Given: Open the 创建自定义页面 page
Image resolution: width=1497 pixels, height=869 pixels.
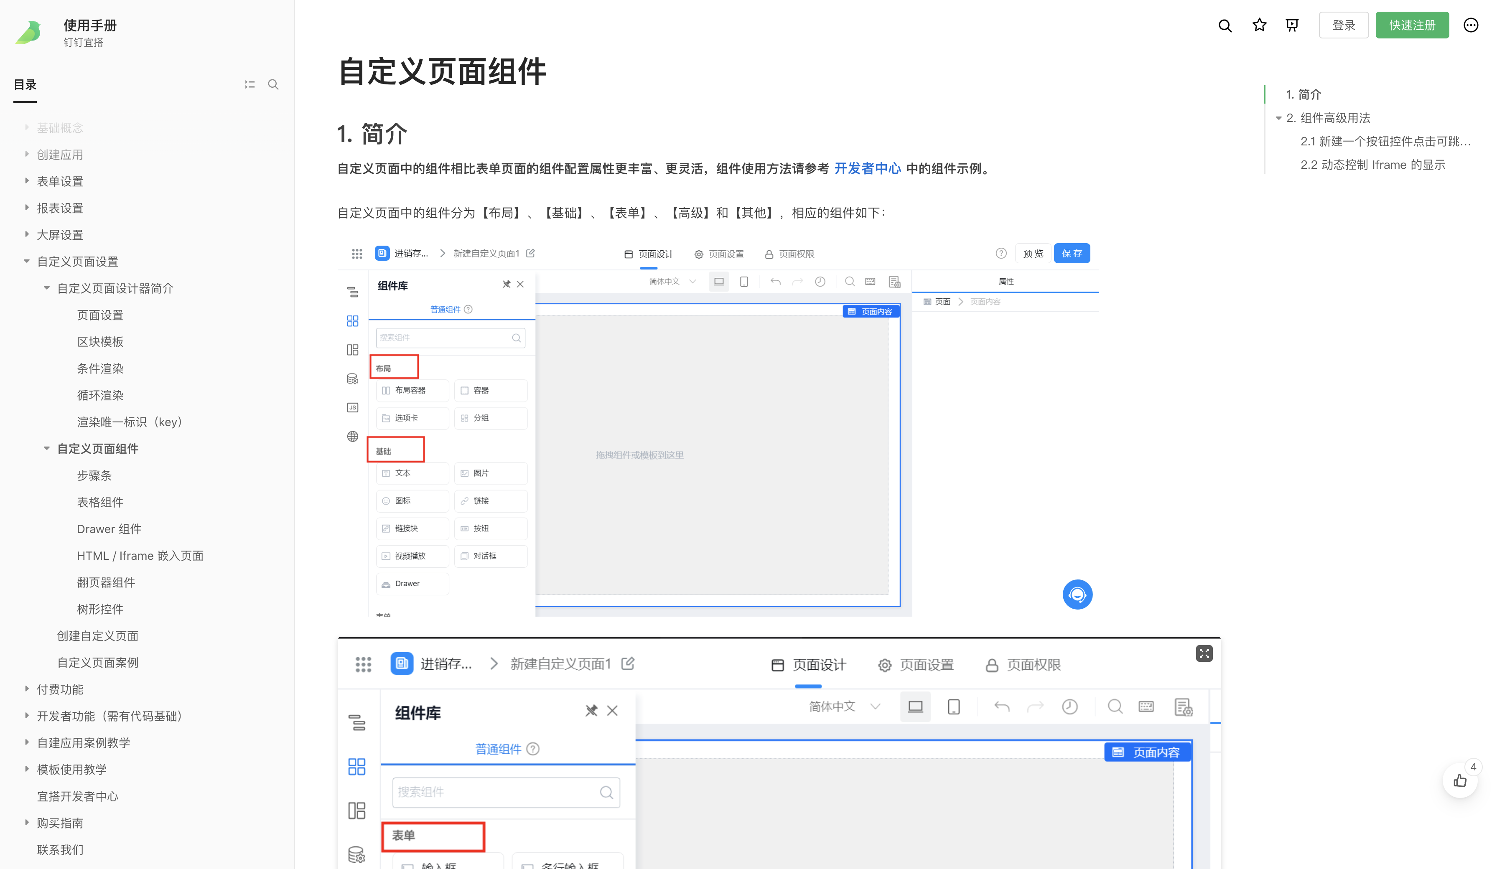Looking at the screenshot, I should 98,635.
